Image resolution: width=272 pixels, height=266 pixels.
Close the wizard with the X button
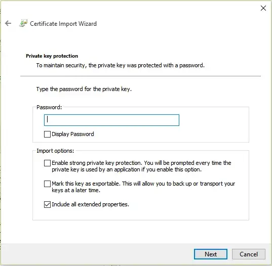coord(263,8)
